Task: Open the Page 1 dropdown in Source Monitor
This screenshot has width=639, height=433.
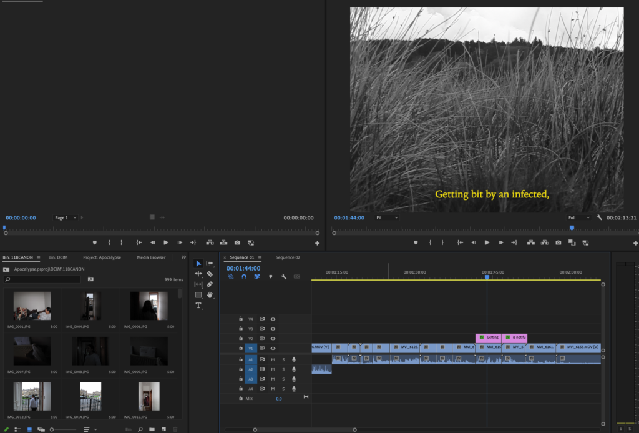Action: [x=66, y=217]
